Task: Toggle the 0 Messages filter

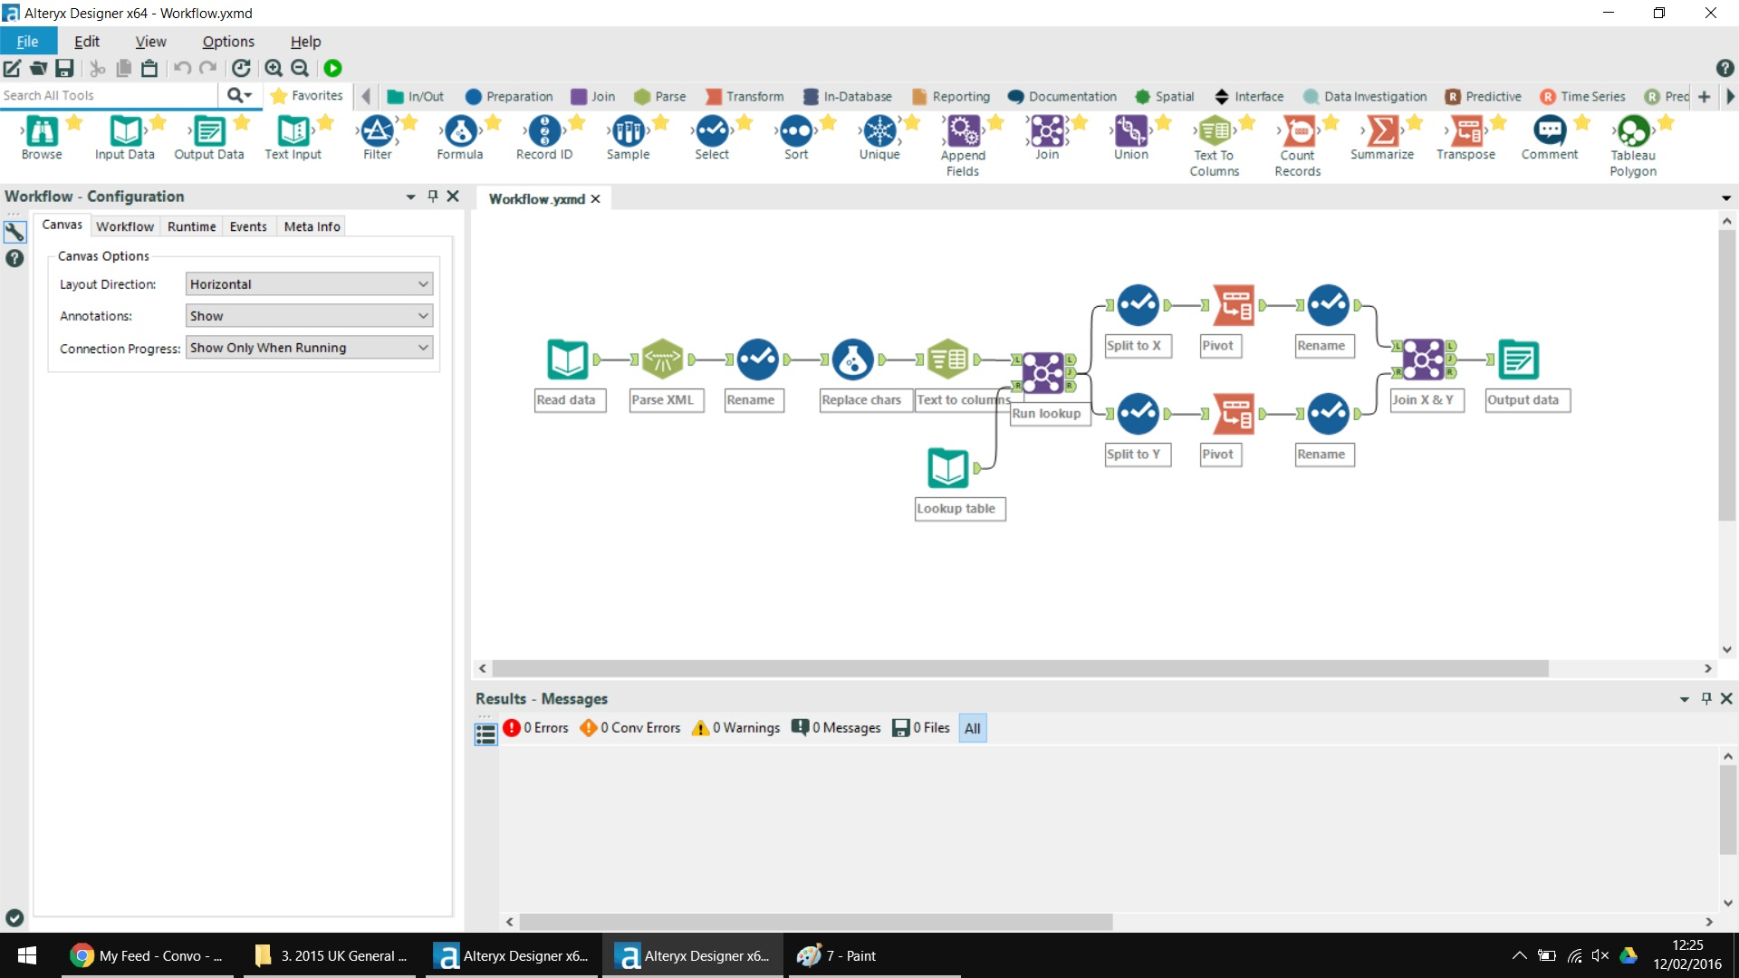Action: [836, 728]
